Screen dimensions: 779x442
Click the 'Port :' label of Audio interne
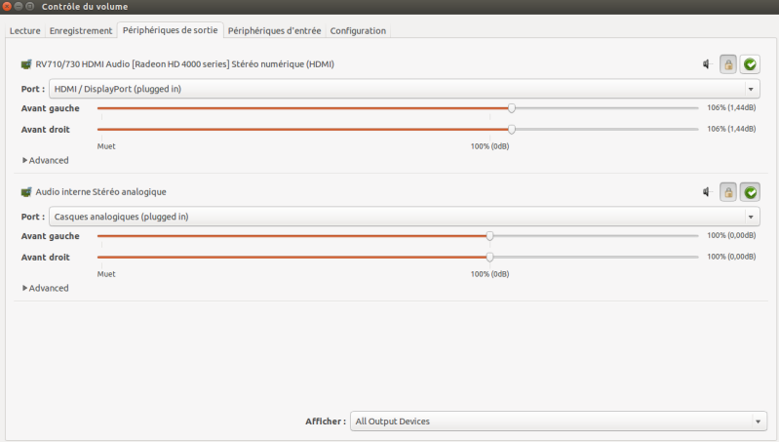(33, 217)
